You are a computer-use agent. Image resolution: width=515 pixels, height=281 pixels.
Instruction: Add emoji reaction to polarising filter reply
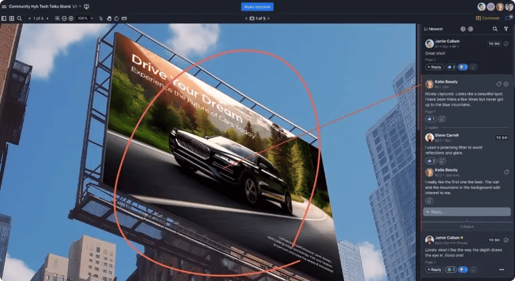442,161
